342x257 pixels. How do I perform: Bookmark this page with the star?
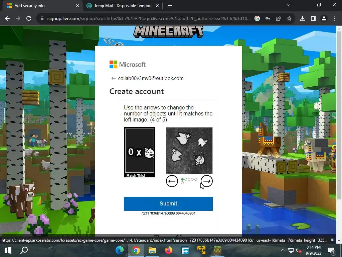point(289,19)
